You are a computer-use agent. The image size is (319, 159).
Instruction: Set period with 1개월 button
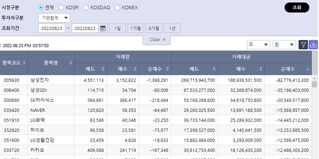coord(136,28)
